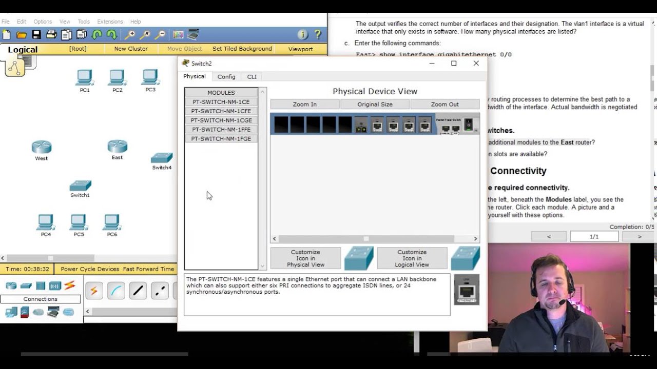Click the Paste toolbar icon
657x369 pixels.
coord(82,35)
